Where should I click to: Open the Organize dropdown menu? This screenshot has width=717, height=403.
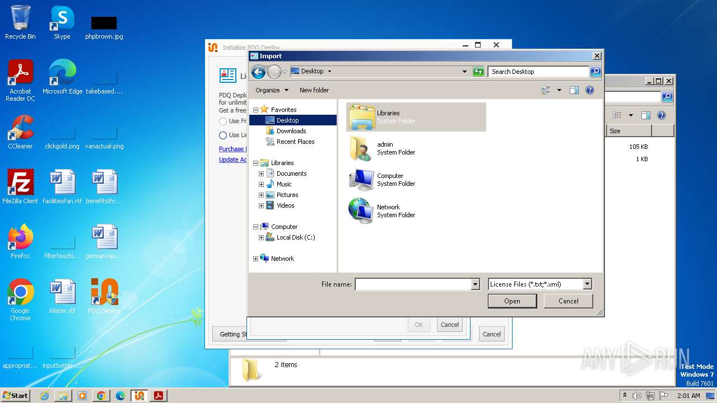tap(272, 90)
